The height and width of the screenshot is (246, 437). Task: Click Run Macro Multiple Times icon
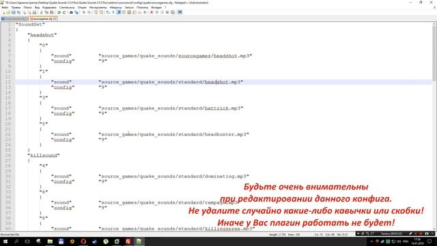(x=167, y=12)
